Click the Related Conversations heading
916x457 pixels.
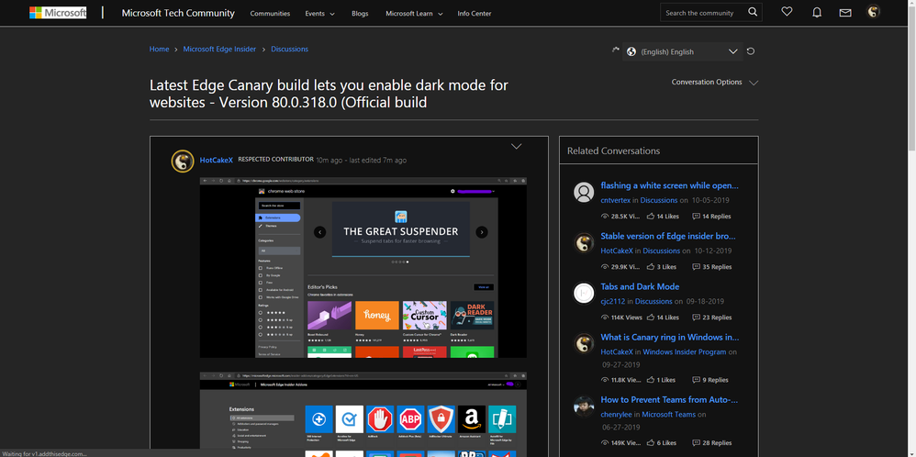613,150
